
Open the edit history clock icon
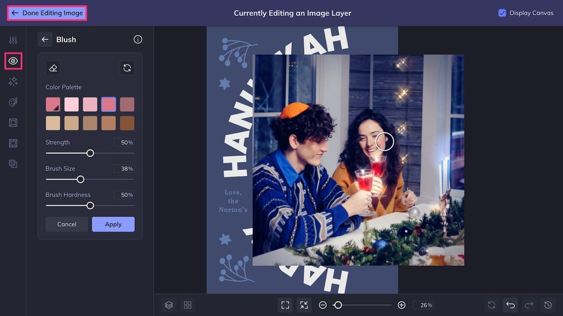pyautogui.click(x=548, y=305)
